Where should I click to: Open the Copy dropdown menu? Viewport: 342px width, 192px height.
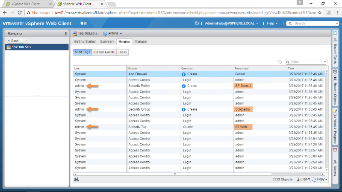(x=319, y=179)
